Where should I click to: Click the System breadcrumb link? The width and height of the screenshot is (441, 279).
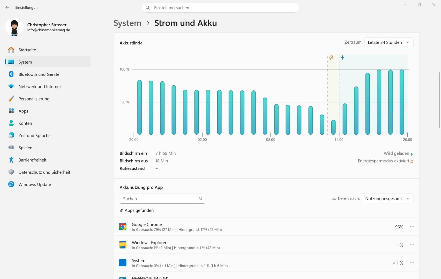click(127, 23)
